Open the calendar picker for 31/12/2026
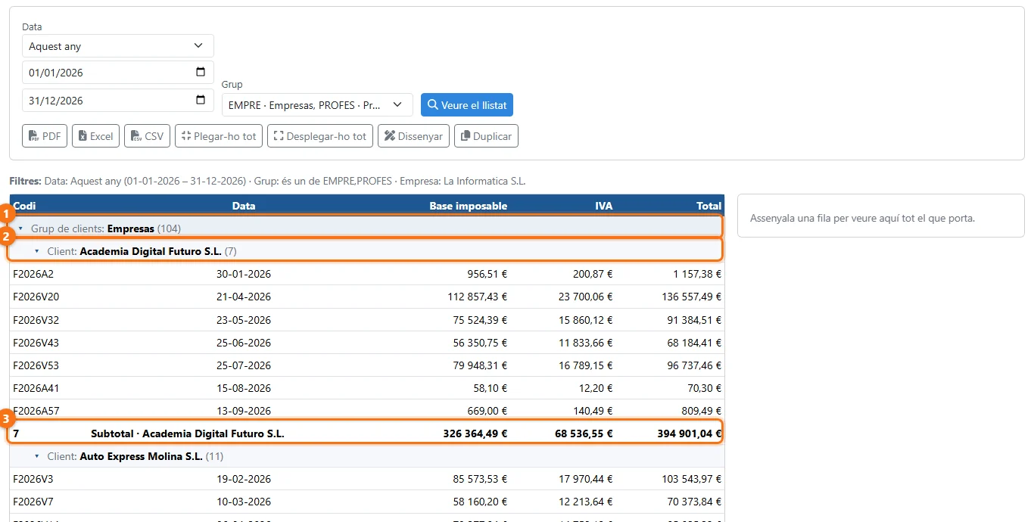Viewport: 1034px width, 522px height. 201,100
